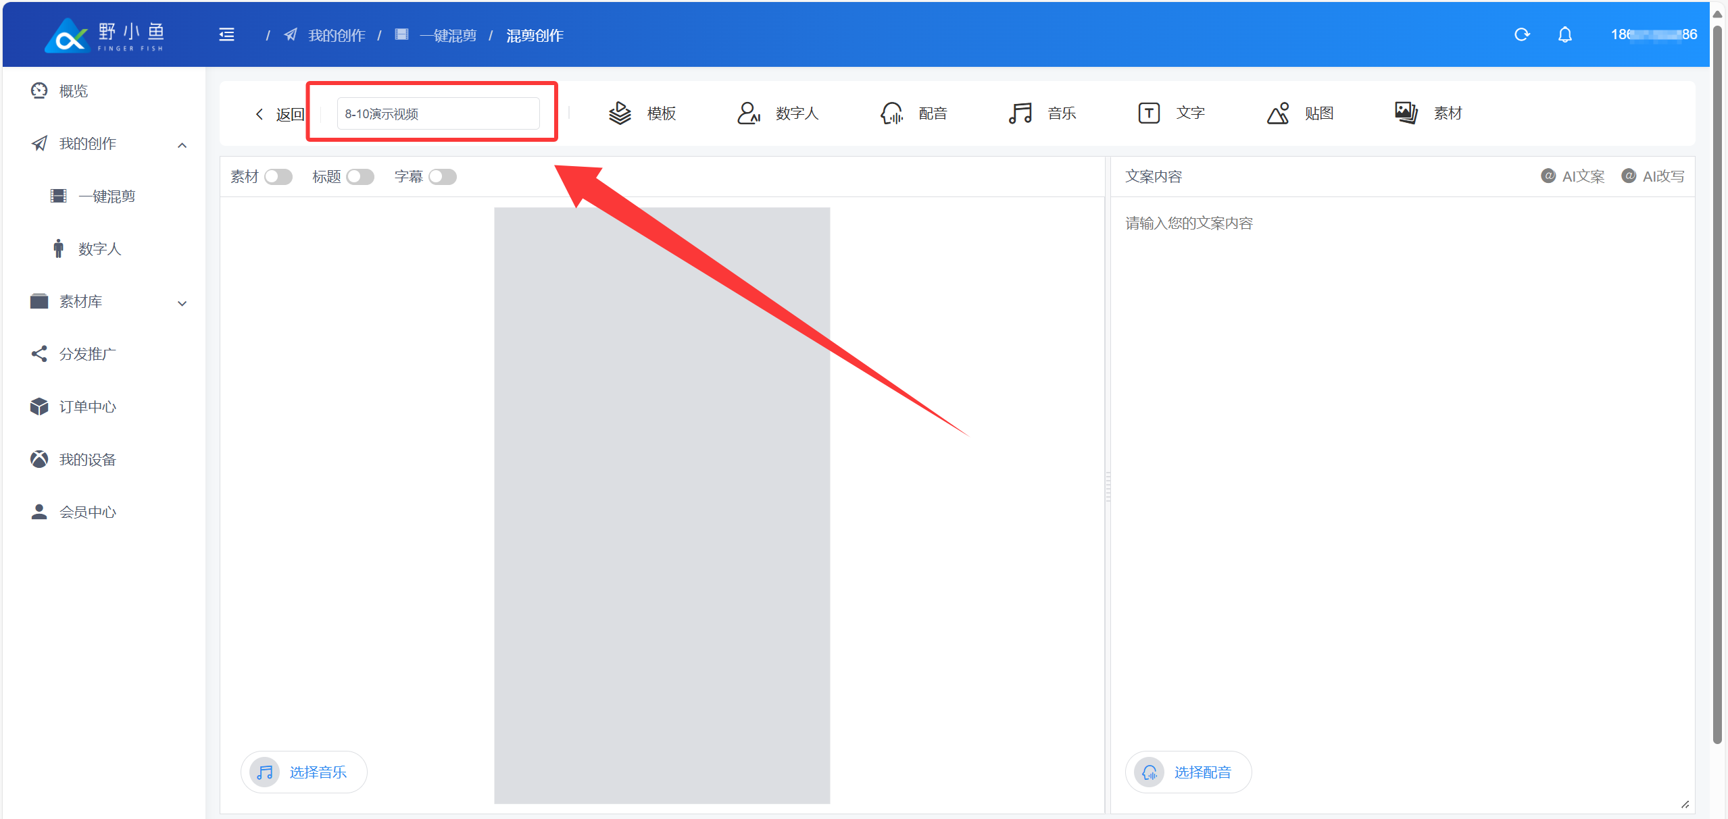Click the 选择配音 button
This screenshot has height=819, width=1728.
click(x=1188, y=772)
